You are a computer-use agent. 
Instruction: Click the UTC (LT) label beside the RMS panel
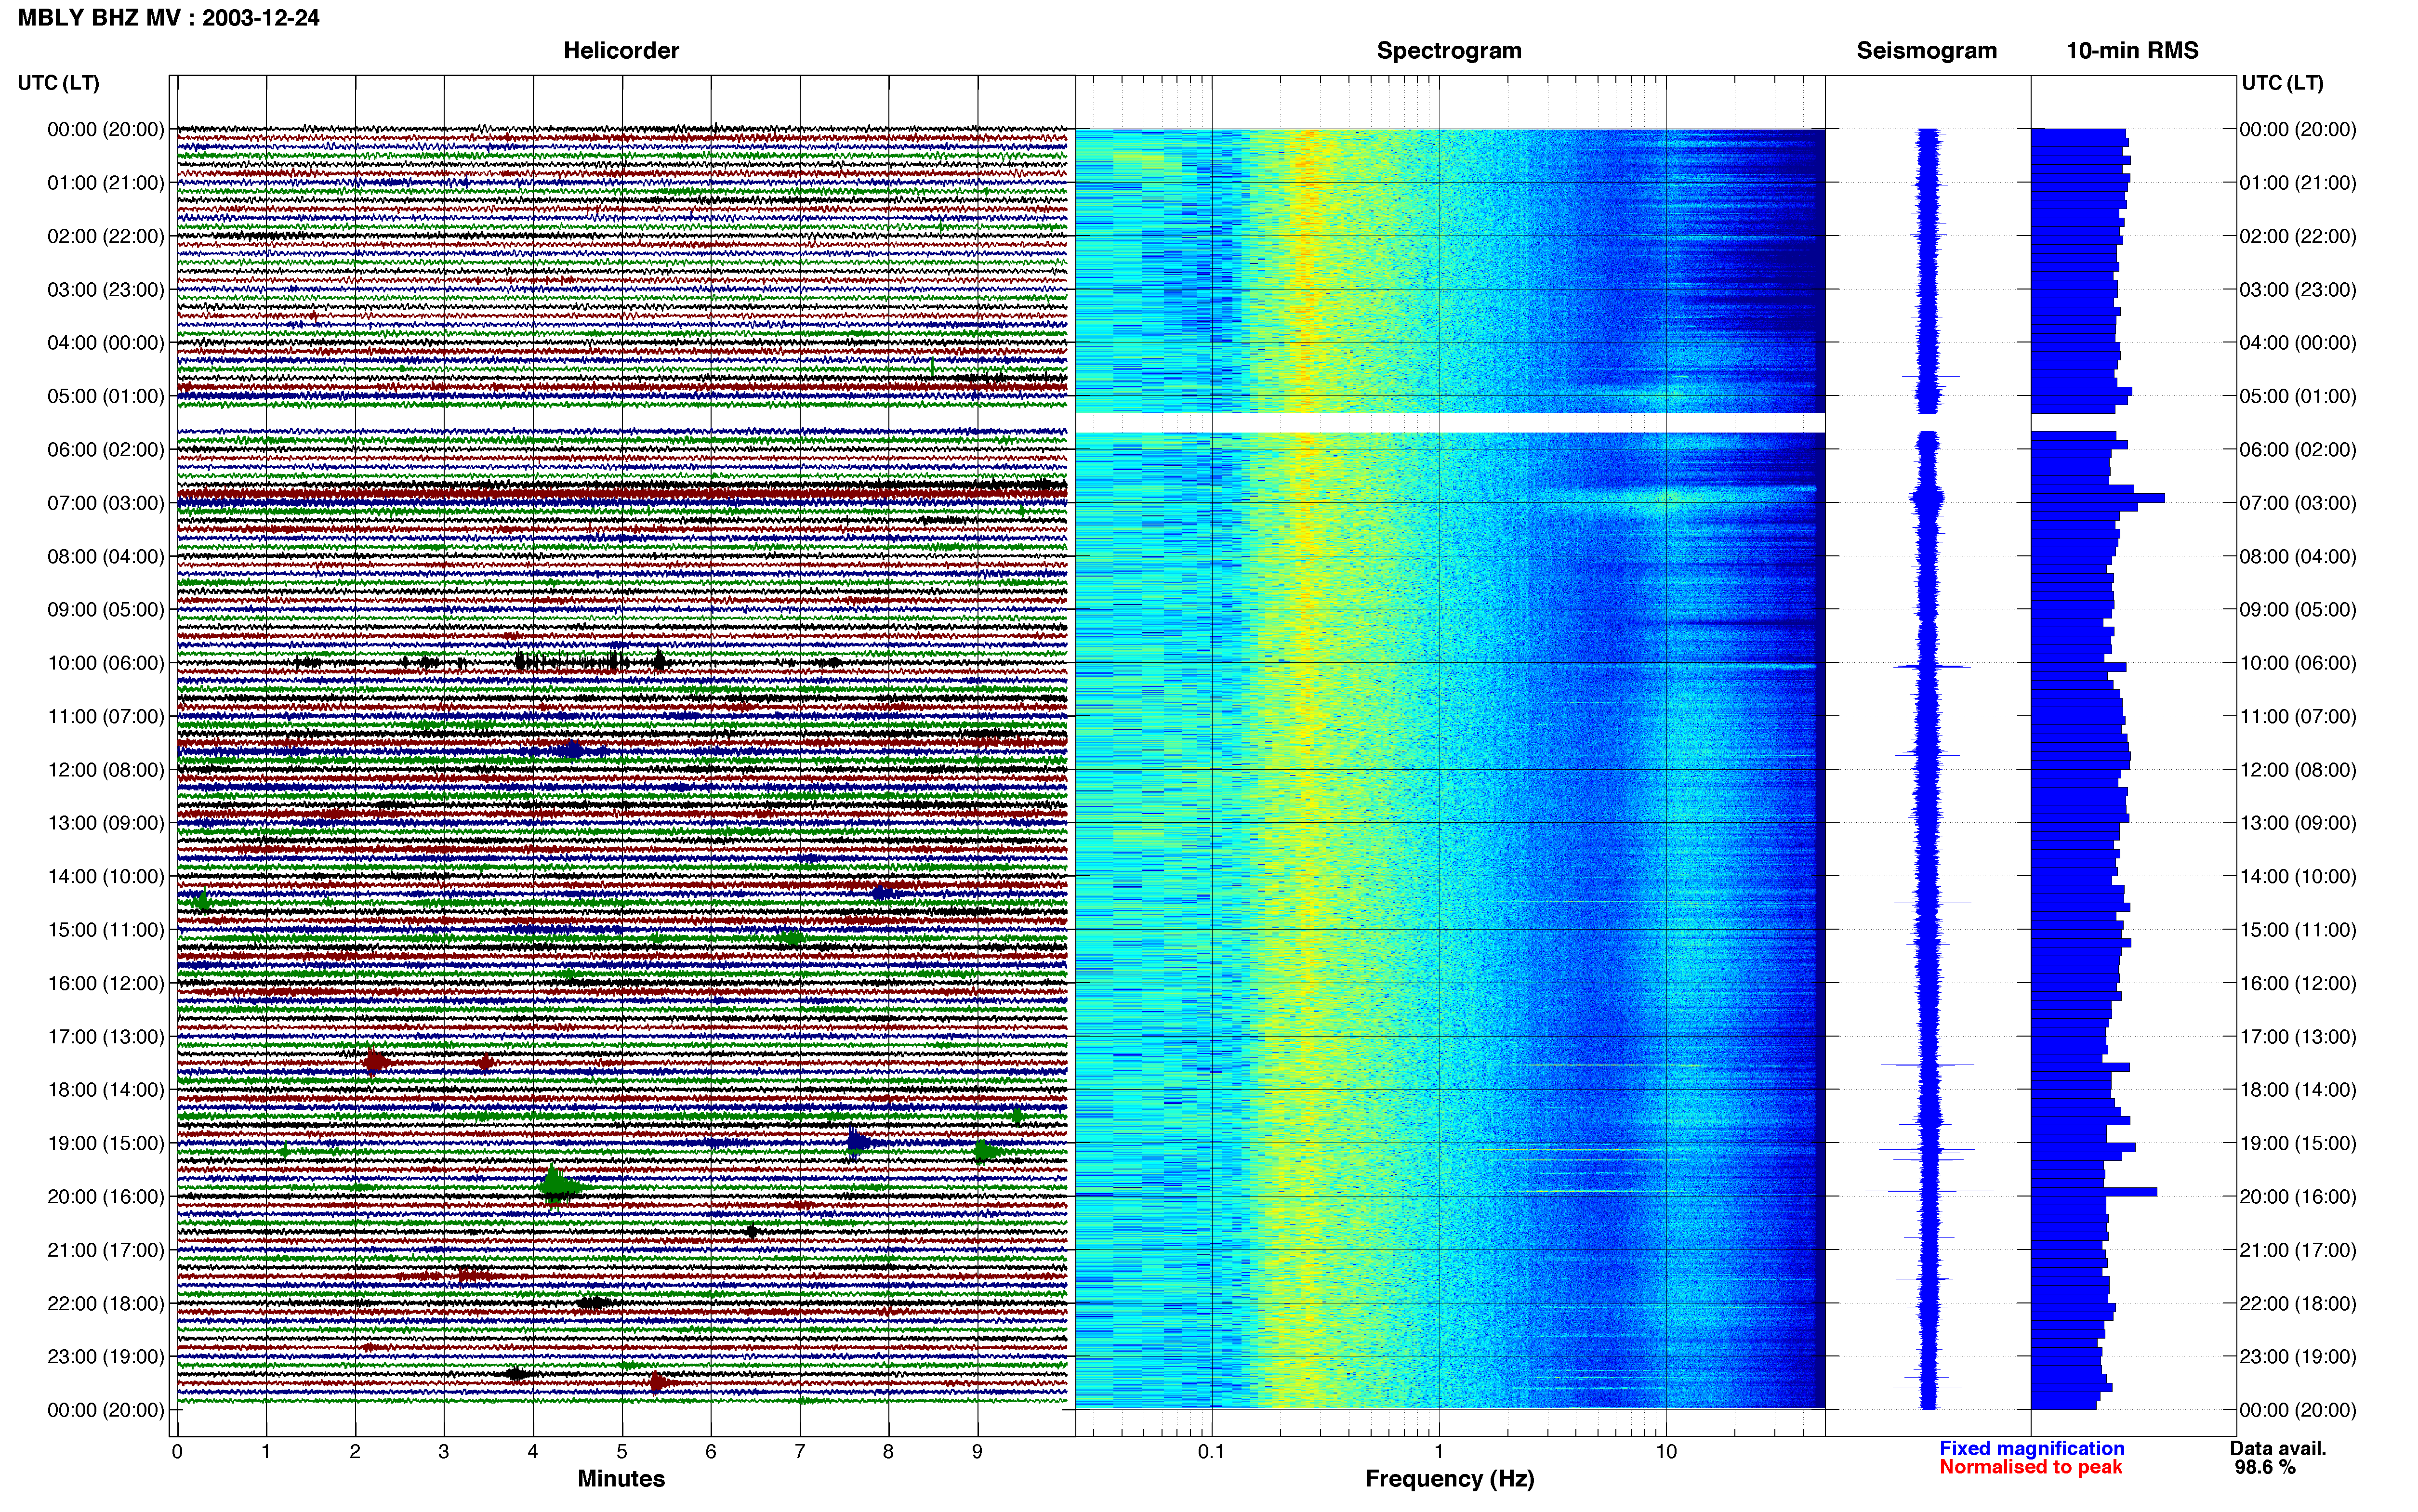(x=2282, y=83)
